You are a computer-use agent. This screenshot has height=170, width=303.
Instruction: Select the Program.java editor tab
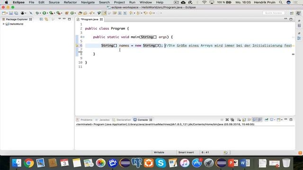coord(89,19)
